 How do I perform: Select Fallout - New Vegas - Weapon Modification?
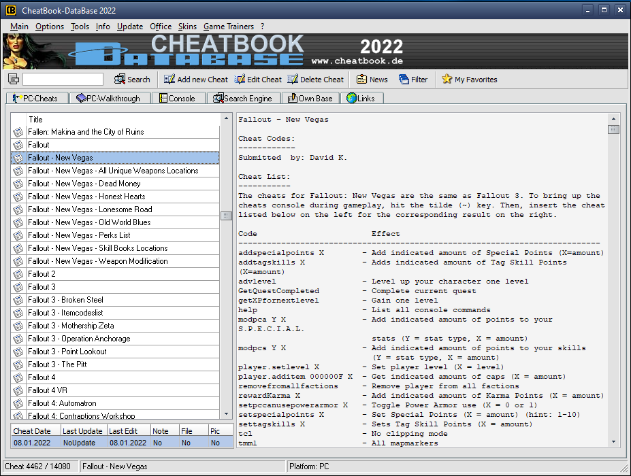pos(115,261)
